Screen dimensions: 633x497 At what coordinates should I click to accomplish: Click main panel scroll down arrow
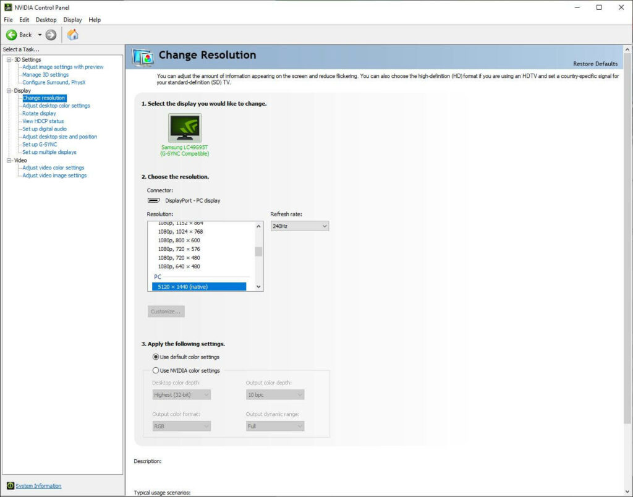[627, 492]
